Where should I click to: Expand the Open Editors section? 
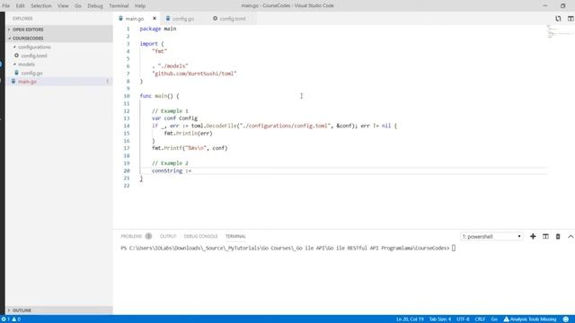pos(59,30)
